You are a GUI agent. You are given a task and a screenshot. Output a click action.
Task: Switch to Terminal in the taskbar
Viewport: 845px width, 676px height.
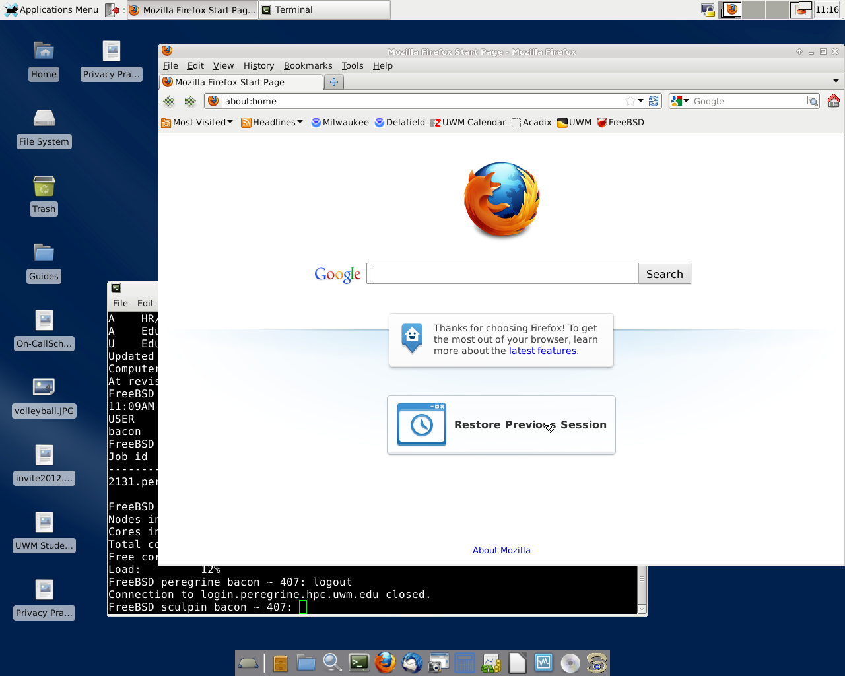pyautogui.click(x=324, y=10)
